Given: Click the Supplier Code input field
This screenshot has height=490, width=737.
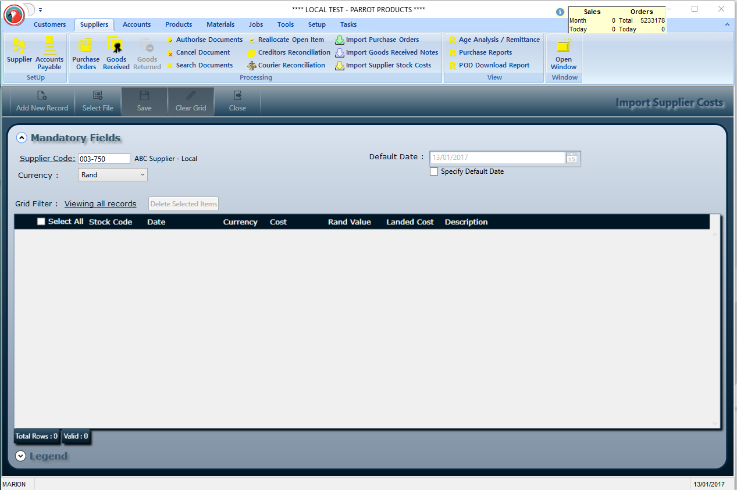Looking at the screenshot, I should click(104, 159).
